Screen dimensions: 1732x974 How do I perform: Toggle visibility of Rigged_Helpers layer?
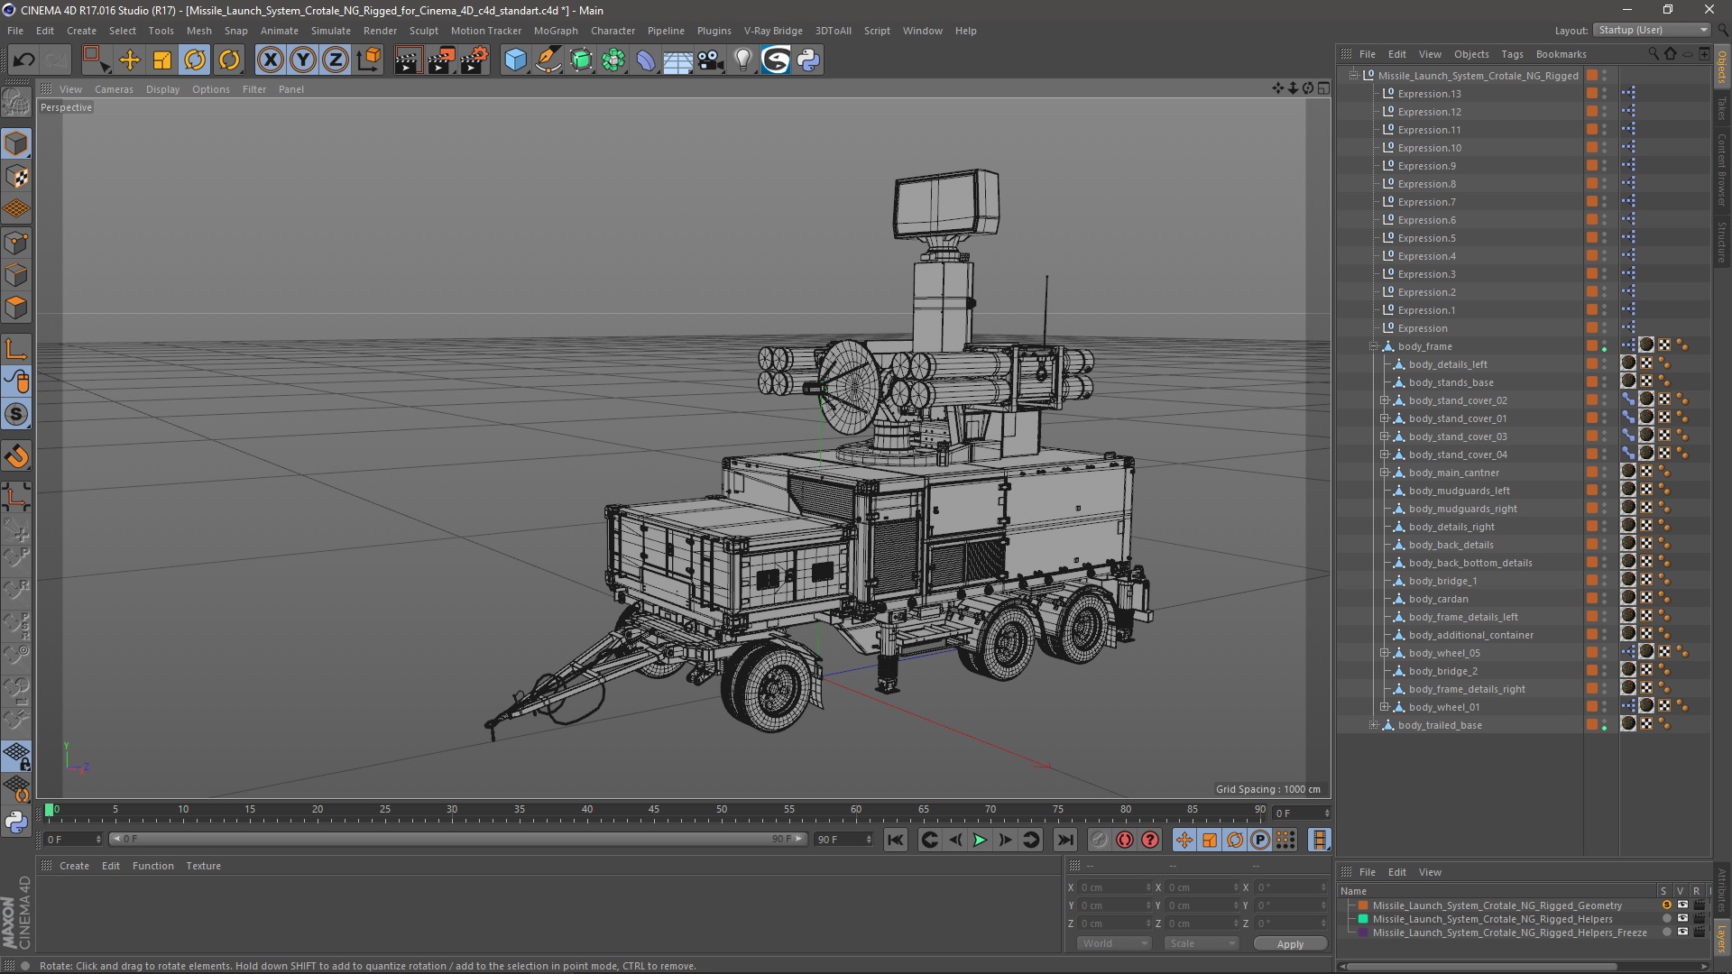[x=1682, y=919]
